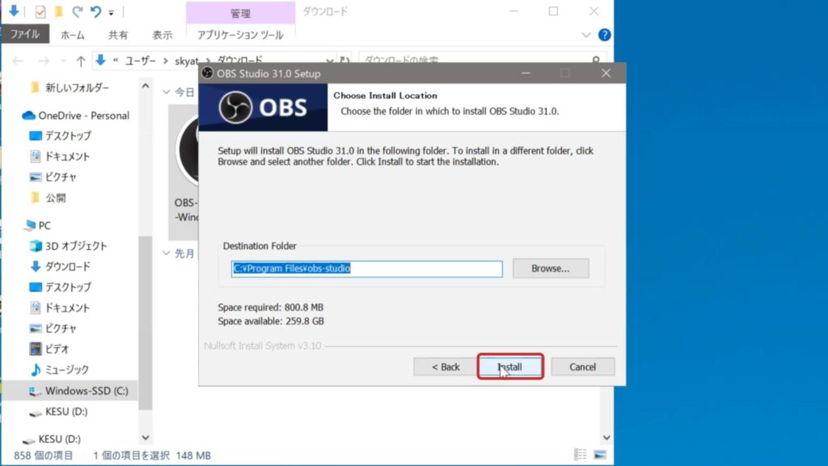Viewport: 828px width, 466px height.
Task: Click the up-directory arrow in navigation bar
Action: [x=81, y=61]
